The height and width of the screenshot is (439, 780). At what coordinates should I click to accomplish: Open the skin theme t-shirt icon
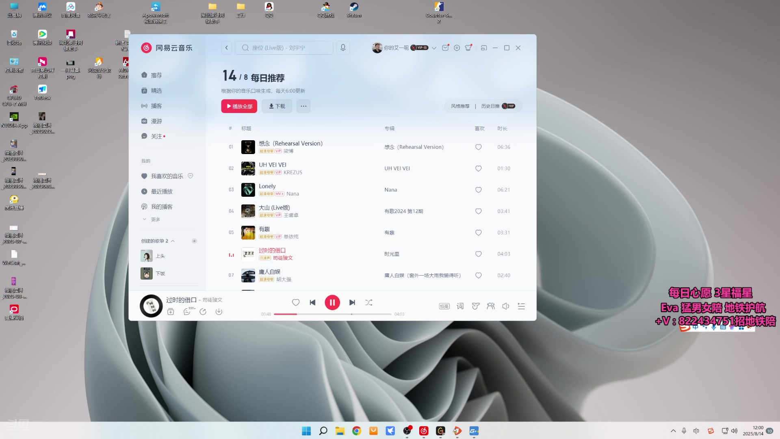click(468, 48)
